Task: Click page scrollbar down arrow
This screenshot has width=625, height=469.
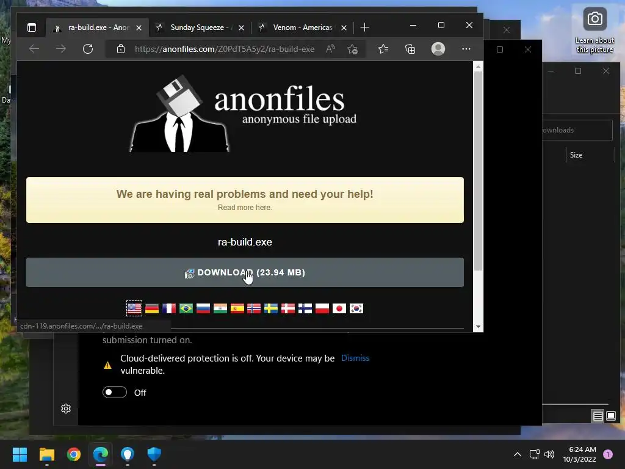Action: pos(478,327)
